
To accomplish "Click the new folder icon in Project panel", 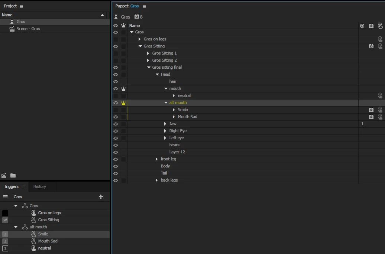I will pyautogui.click(x=13, y=176).
